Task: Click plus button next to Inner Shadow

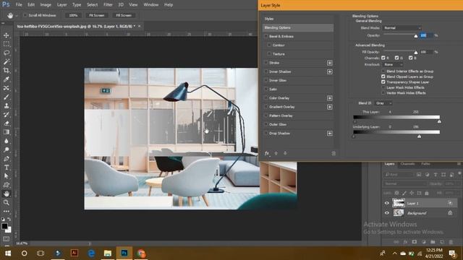Action: click(x=330, y=71)
